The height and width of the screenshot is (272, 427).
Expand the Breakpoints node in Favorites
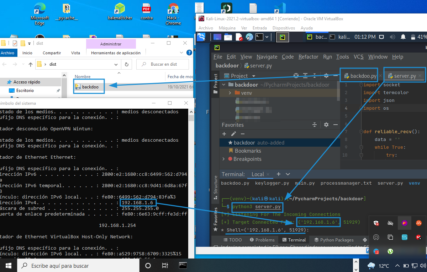224,159
